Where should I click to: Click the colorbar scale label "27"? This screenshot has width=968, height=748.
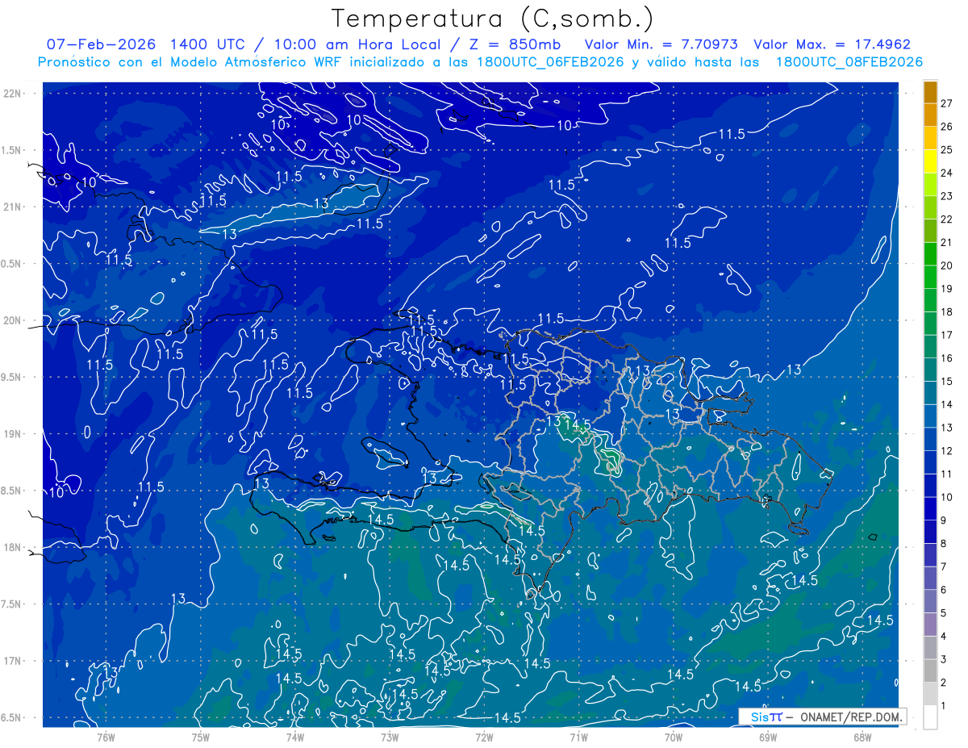tap(947, 103)
